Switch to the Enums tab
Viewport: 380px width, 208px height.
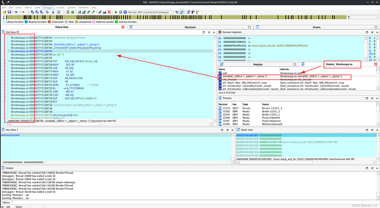pyautogui.click(x=317, y=27)
